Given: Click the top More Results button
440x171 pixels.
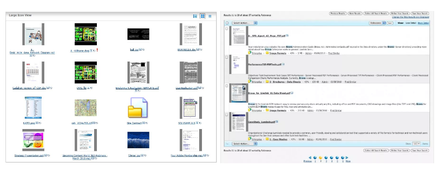Looking at the screenshot, I should click(x=355, y=13).
